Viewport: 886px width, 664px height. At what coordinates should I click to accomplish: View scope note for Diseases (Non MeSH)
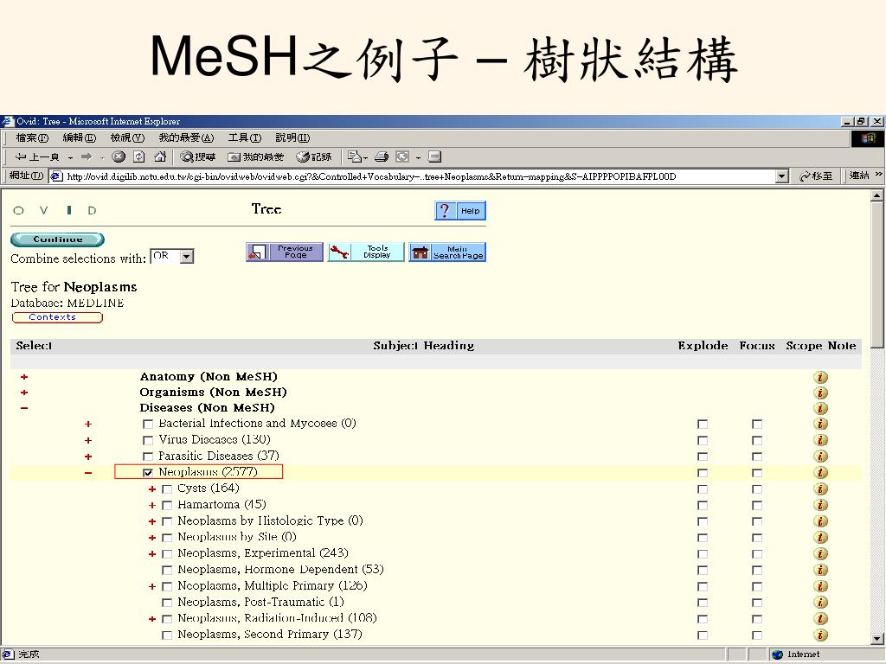(x=820, y=408)
